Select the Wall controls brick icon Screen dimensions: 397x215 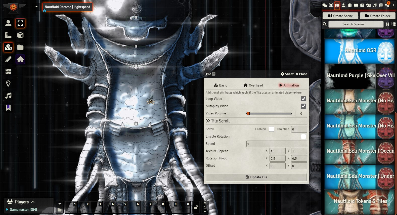8,71
